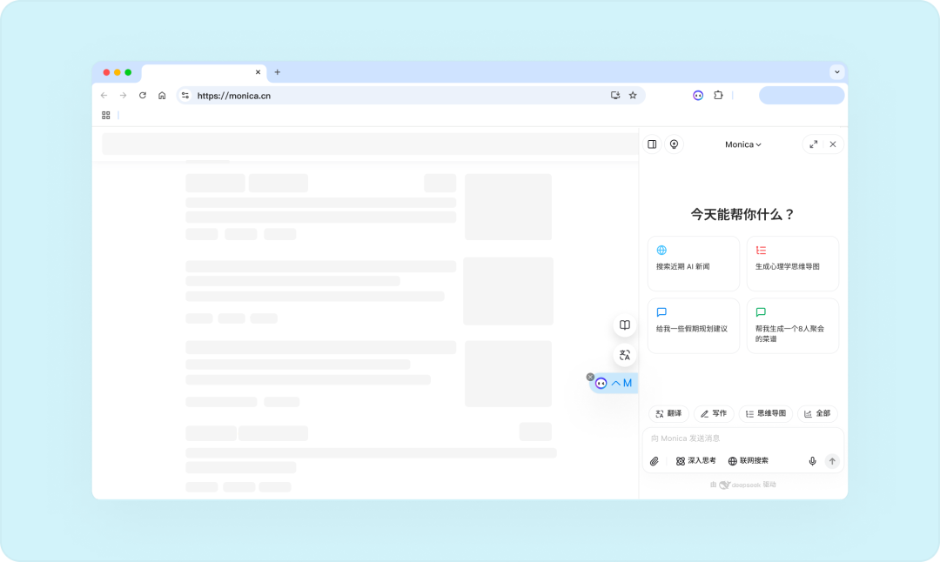Bookmark the page with the star icon

pos(633,96)
